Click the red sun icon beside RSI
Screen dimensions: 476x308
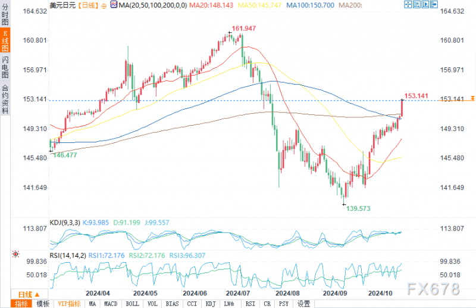coord(16,254)
